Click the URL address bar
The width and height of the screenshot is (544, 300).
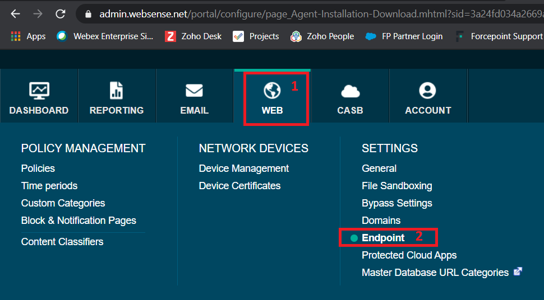coord(310,14)
